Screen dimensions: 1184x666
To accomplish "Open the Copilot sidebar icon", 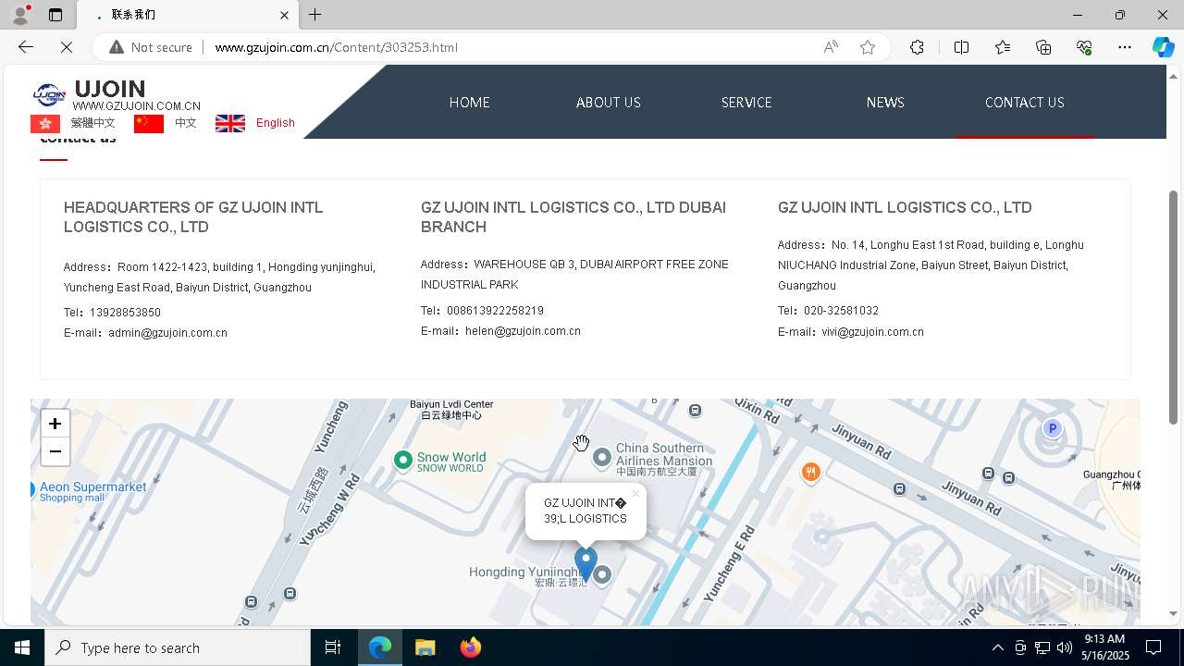I will pos(1163,47).
